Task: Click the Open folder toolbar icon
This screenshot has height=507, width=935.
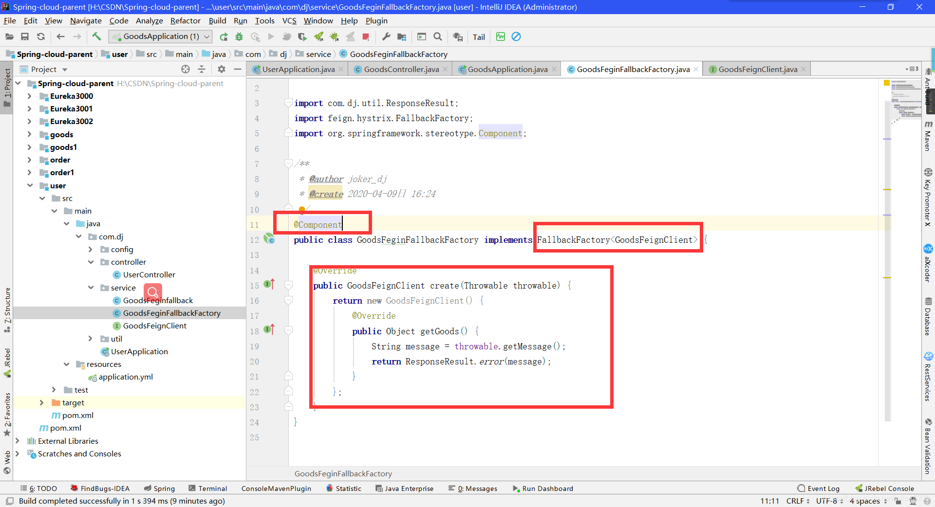Action: pos(9,36)
